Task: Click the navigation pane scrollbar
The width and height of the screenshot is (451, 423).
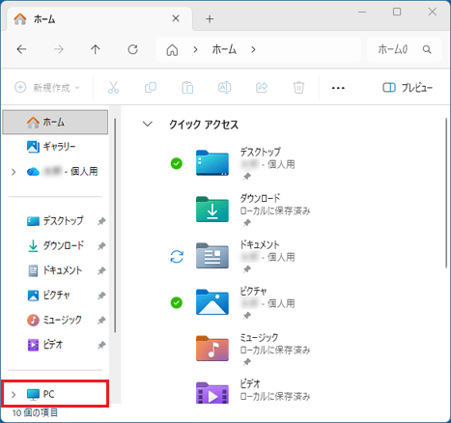Action: pyautogui.click(x=115, y=225)
